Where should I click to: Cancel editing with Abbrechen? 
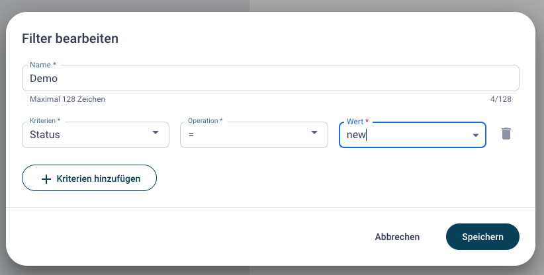pyautogui.click(x=397, y=237)
